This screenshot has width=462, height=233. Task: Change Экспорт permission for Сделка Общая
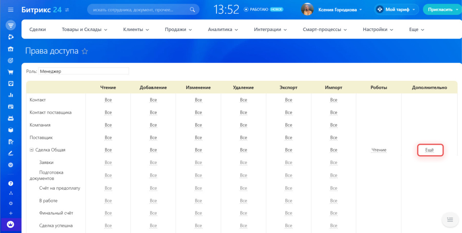click(x=288, y=150)
